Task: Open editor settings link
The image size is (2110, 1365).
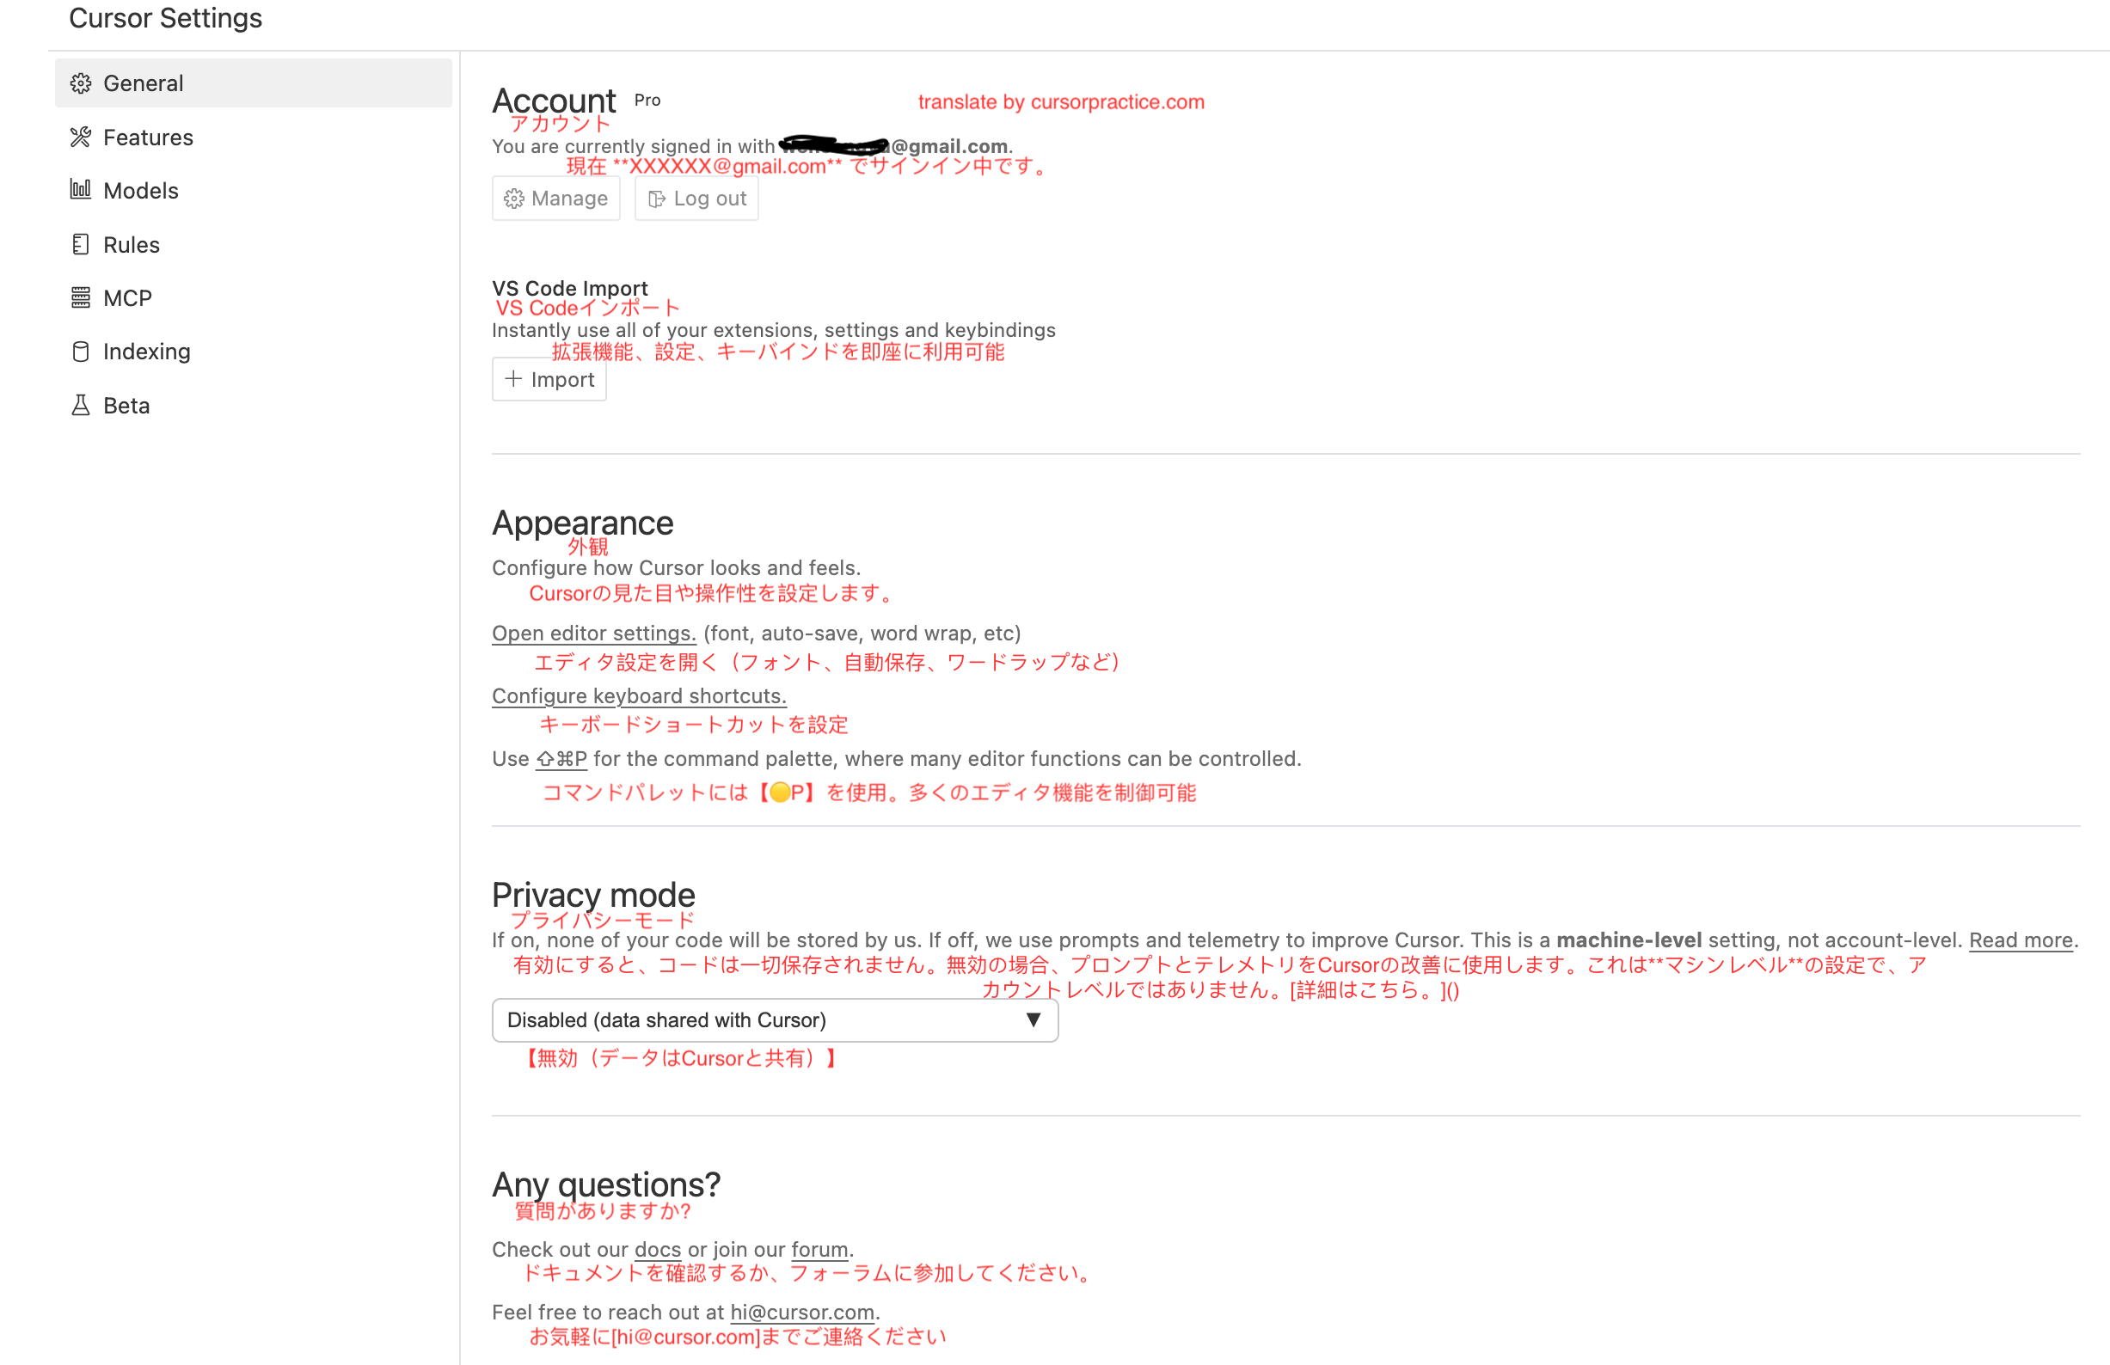Action: 594,634
